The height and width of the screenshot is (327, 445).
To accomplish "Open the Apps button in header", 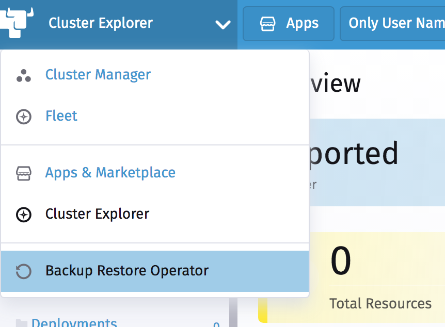I will pos(289,24).
